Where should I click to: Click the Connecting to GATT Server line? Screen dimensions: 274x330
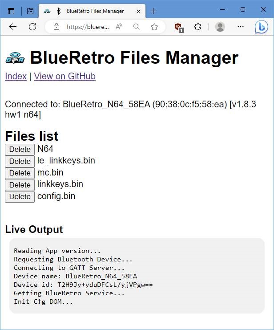click(69, 268)
